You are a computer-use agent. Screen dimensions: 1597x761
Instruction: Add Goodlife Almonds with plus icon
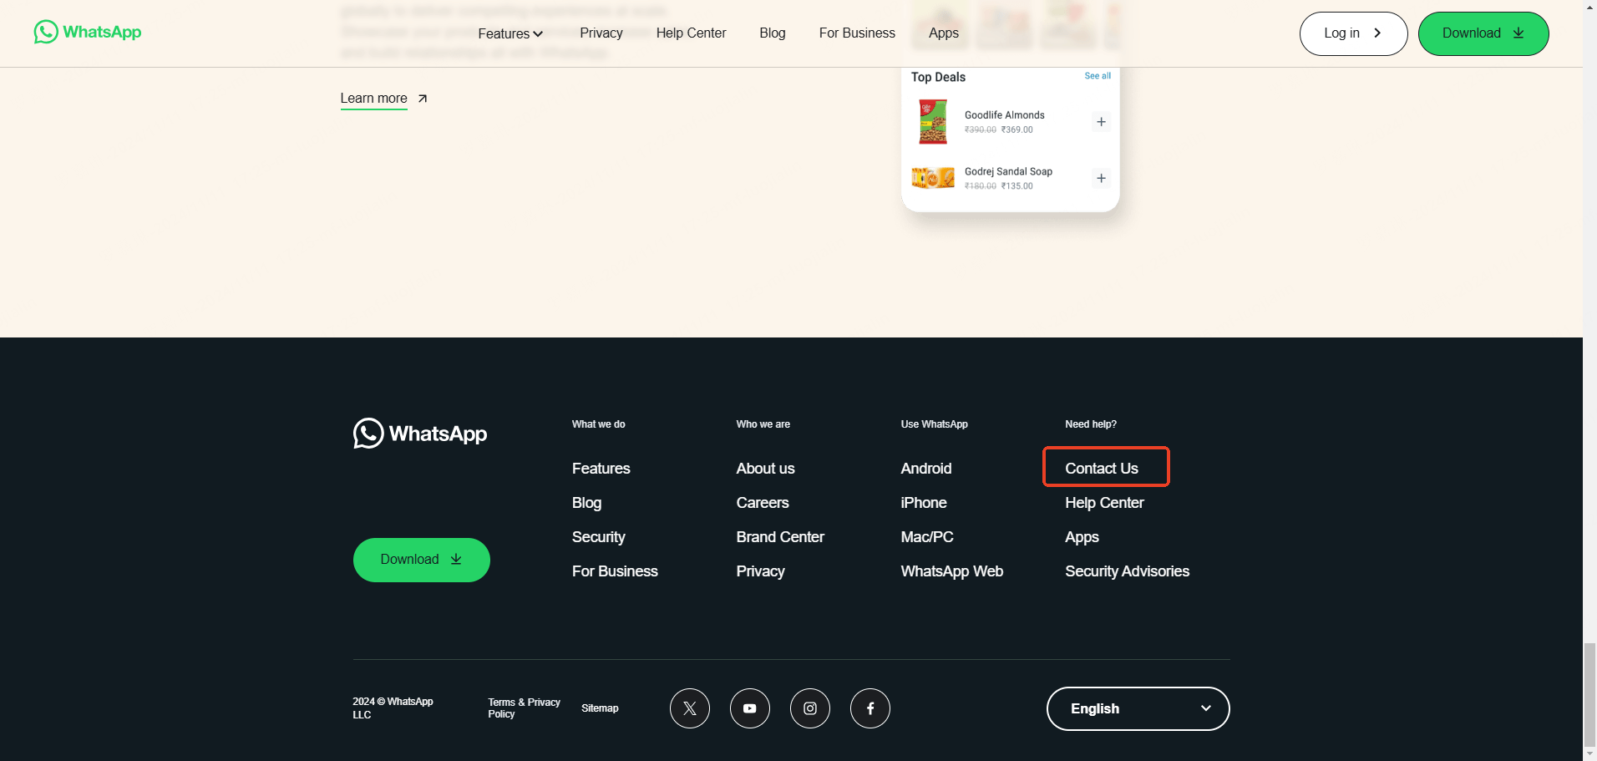[1101, 122]
